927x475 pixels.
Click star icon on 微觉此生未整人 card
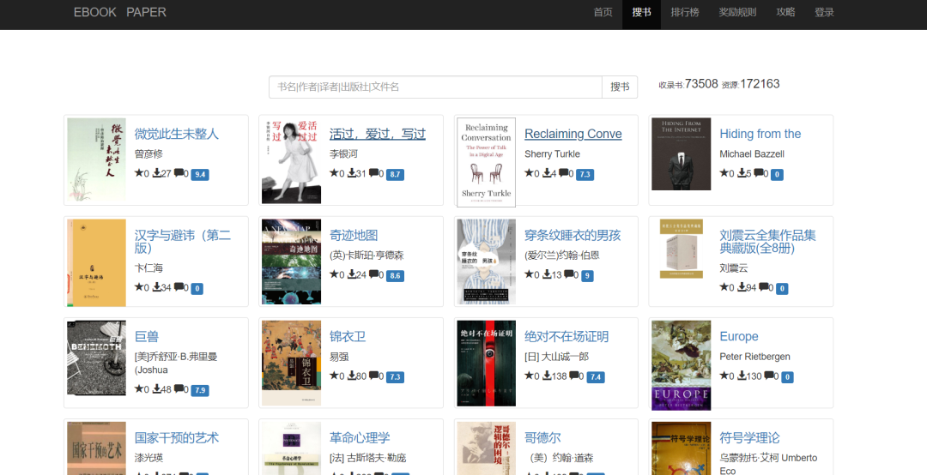(139, 173)
